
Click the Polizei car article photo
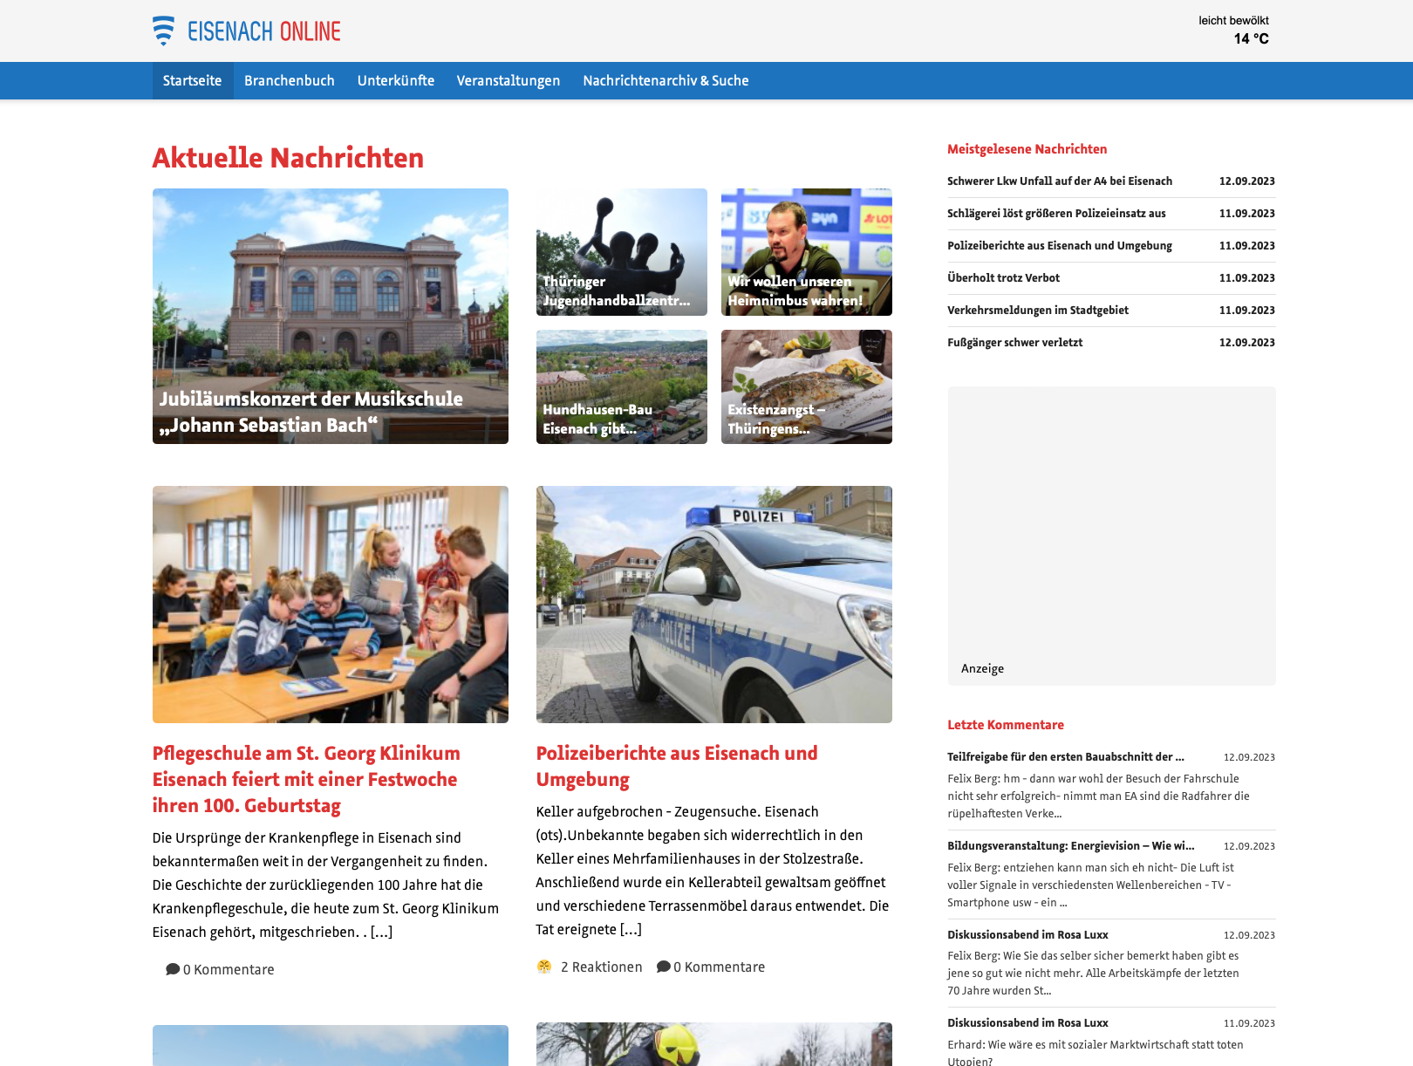714,605
